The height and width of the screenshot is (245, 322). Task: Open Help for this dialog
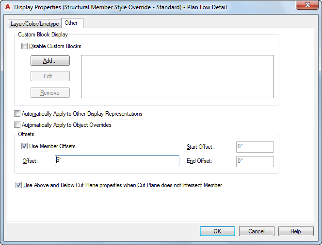pos(296,231)
